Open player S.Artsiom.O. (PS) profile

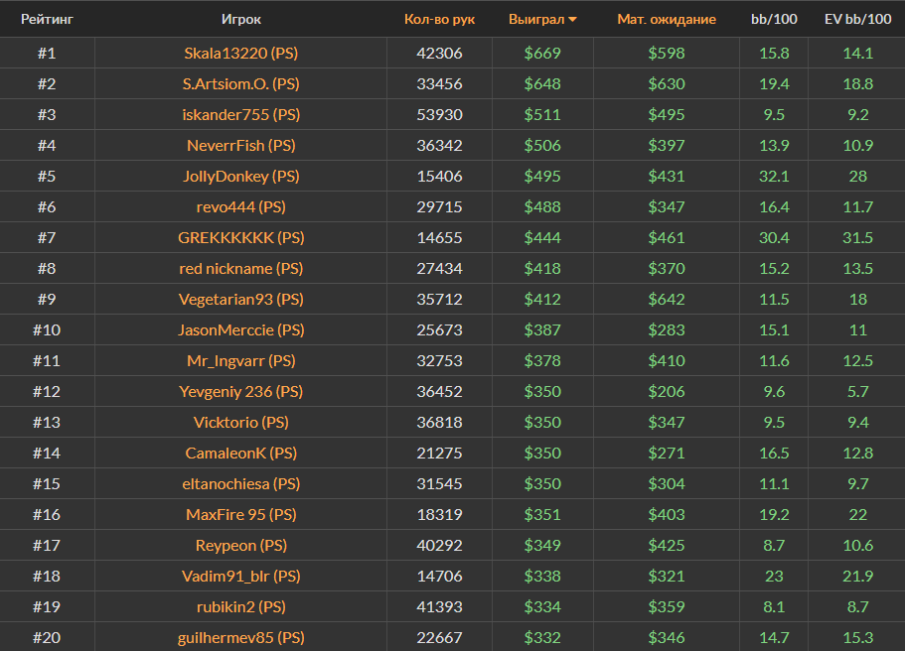pos(241,84)
